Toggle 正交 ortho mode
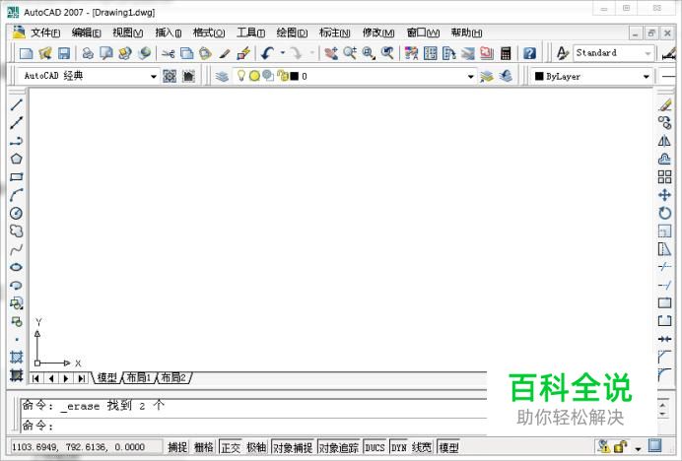Screen dimensions: 682x461 click(x=231, y=447)
